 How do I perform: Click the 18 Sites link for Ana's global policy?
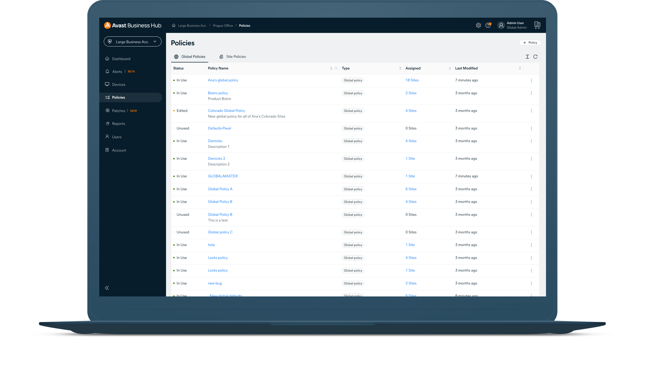tap(411, 80)
